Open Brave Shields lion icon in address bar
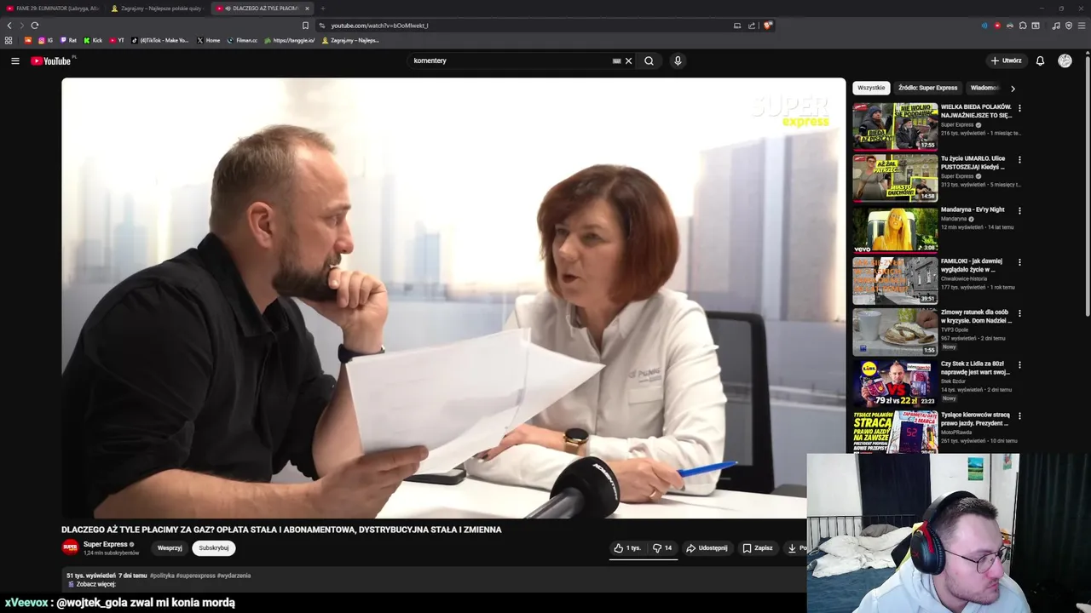 [x=767, y=26]
